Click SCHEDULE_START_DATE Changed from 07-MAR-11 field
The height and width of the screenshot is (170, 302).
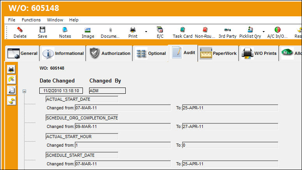pyautogui.click(x=123, y=164)
